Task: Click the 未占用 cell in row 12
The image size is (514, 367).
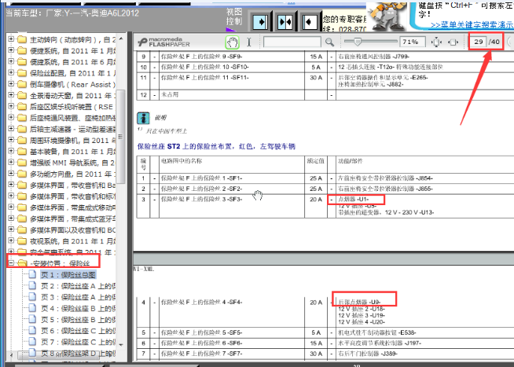Action: [170, 95]
